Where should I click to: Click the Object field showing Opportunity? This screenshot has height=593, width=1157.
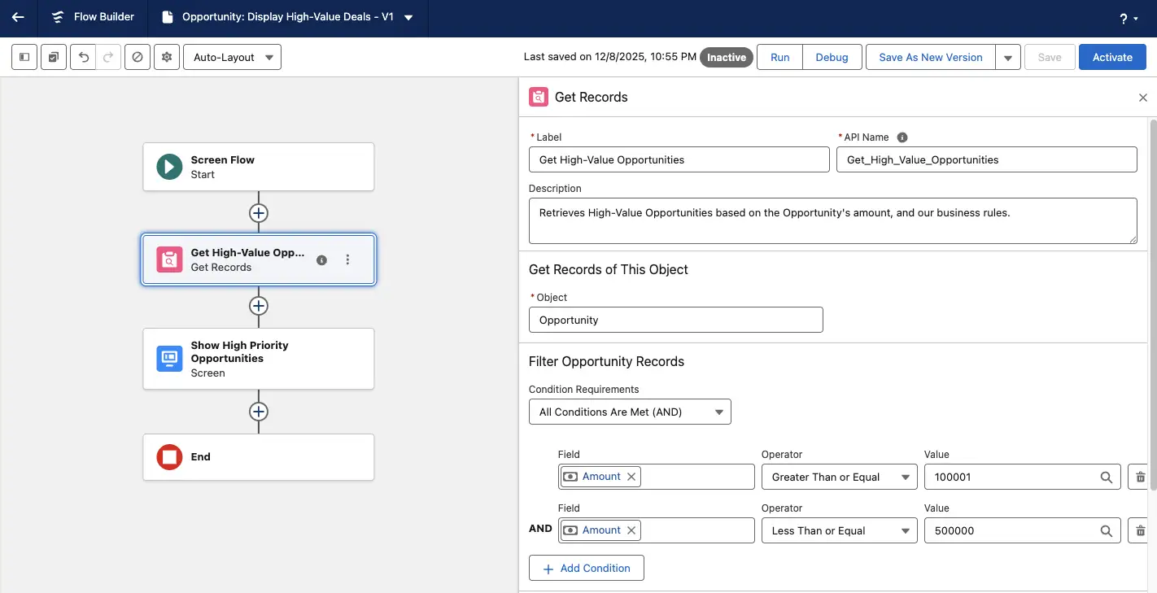point(676,320)
